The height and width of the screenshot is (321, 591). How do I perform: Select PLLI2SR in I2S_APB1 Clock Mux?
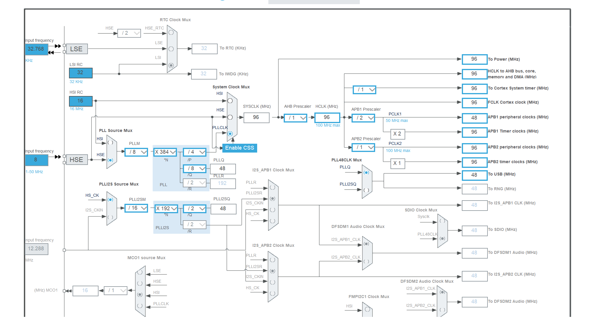point(272,198)
